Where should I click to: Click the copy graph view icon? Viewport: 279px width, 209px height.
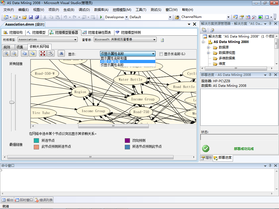(x=25, y=54)
